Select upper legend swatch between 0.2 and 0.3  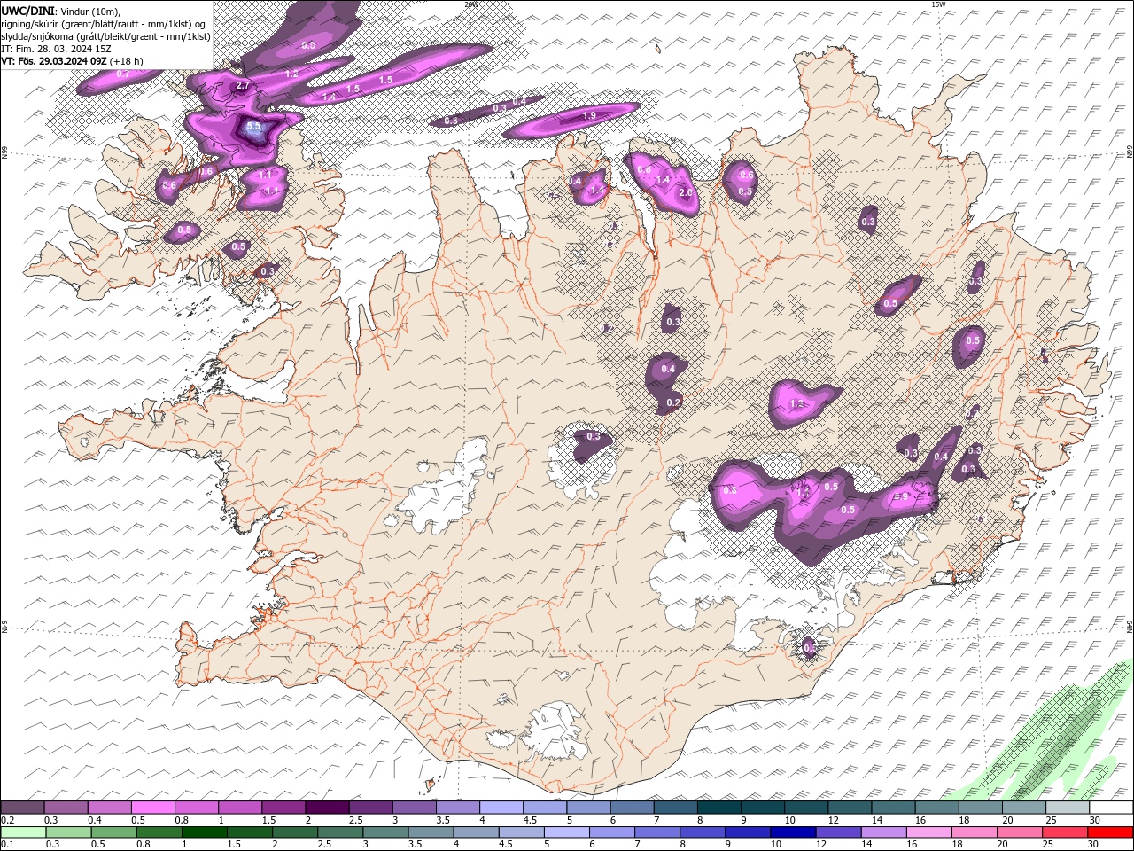[22, 808]
